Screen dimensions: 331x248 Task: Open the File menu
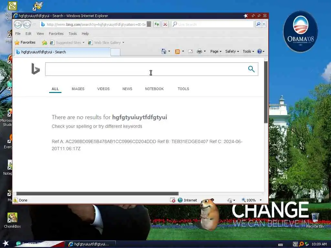click(x=18, y=34)
